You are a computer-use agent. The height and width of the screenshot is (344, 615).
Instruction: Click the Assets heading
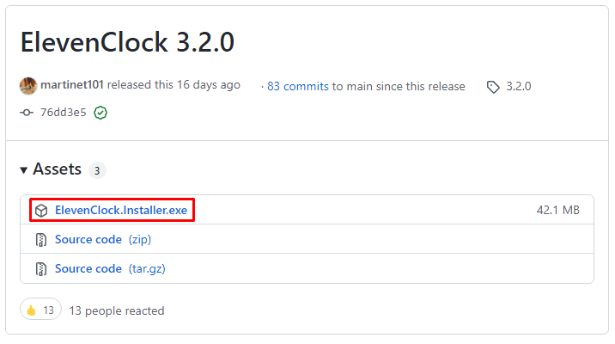pyautogui.click(x=58, y=169)
